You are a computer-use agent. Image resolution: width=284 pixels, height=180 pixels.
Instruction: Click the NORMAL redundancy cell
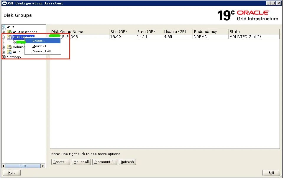pos(211,37)
